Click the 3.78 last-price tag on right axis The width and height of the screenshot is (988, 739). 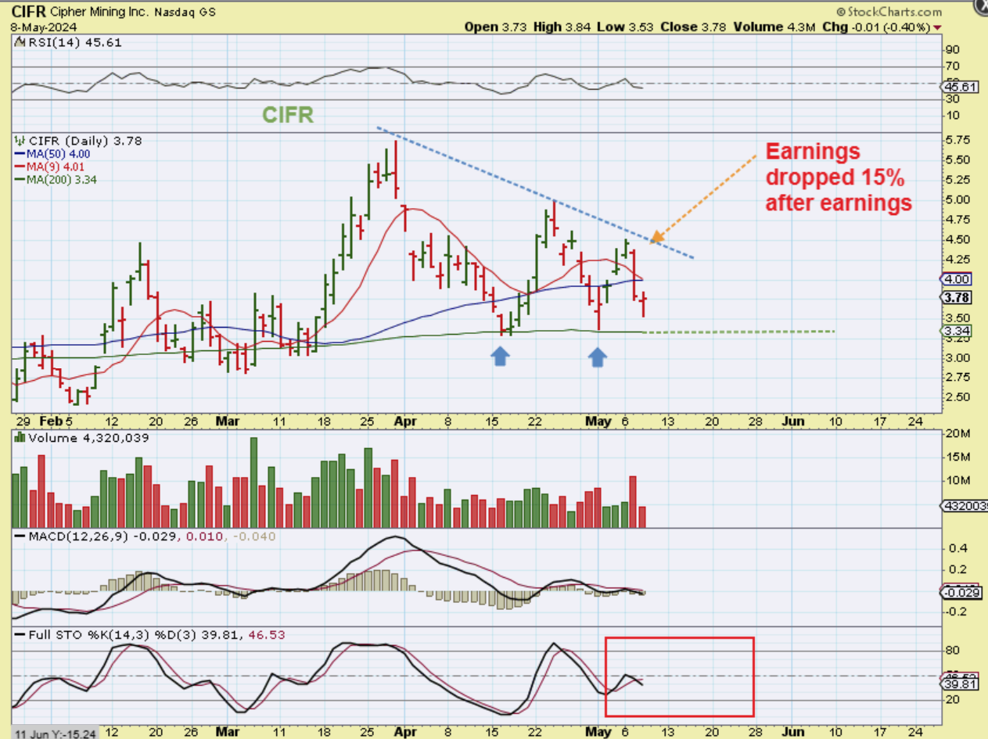(958, 297)
